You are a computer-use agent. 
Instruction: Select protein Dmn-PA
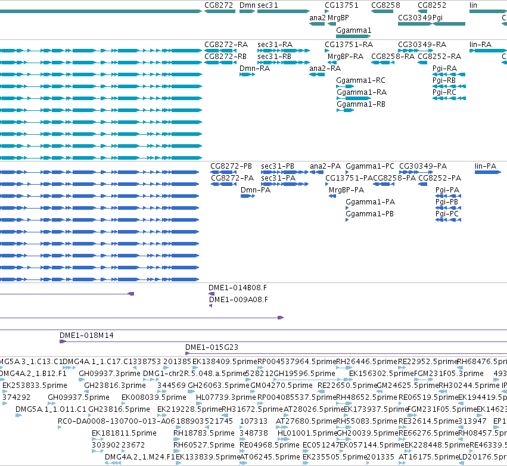coord(256,190)
